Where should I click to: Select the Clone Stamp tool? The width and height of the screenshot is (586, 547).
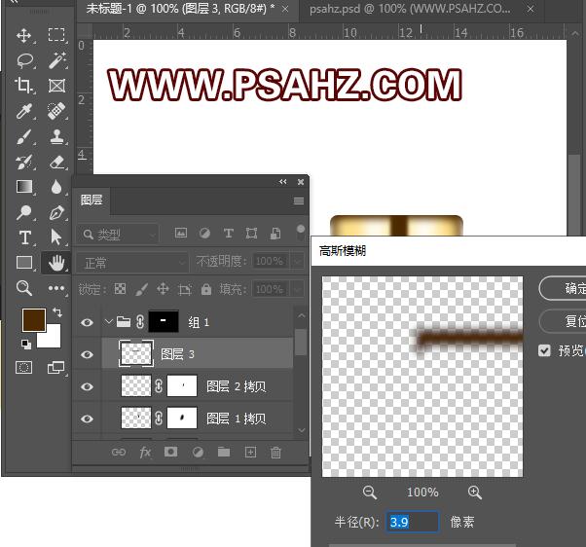point(57,136)
